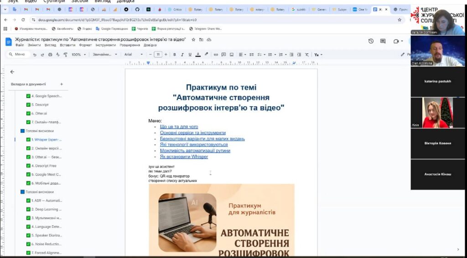467x258 pixels.
Task: Close the document tabs sidebar arrow
Action: pyautogui.click(x=12, y=72)
